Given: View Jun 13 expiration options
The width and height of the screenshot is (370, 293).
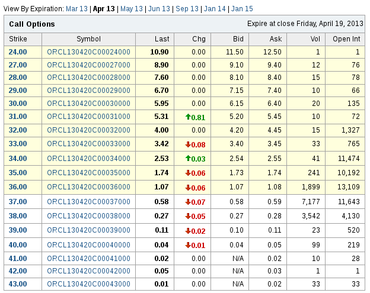Looking at the screenshot, I should pyautogui.click(x=159, y=9).
